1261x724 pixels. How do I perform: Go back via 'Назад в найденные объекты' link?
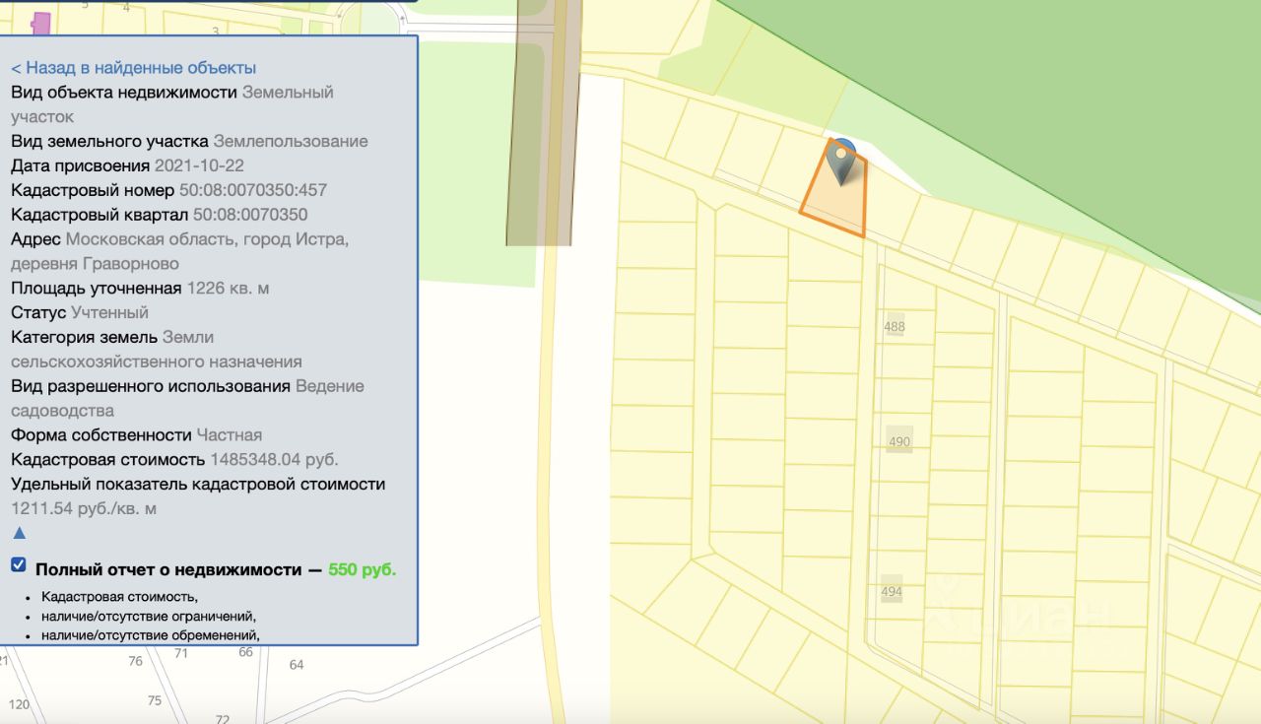(134, 68)
